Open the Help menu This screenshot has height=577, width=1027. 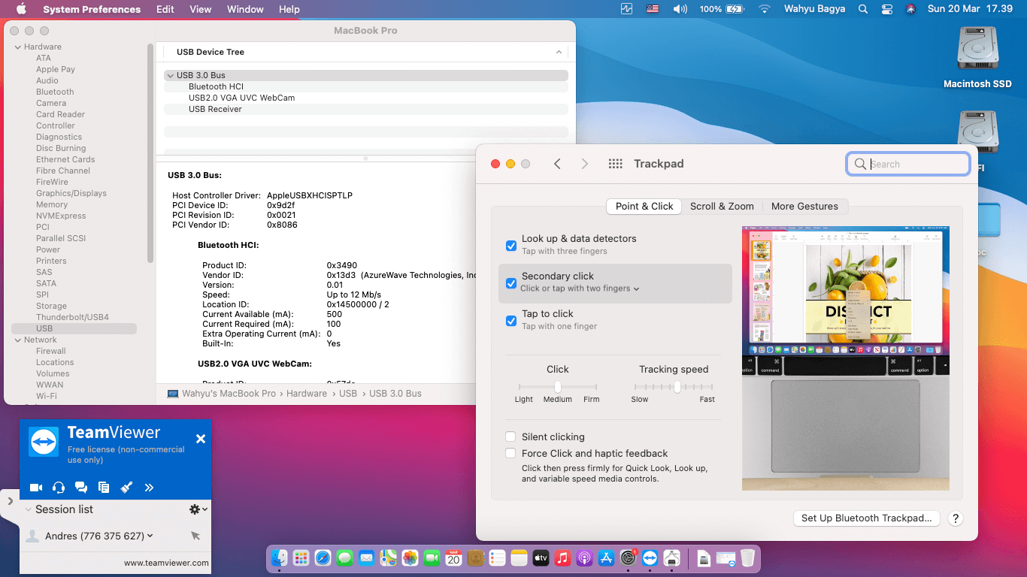pyautogui.click(x=289, y=9)
